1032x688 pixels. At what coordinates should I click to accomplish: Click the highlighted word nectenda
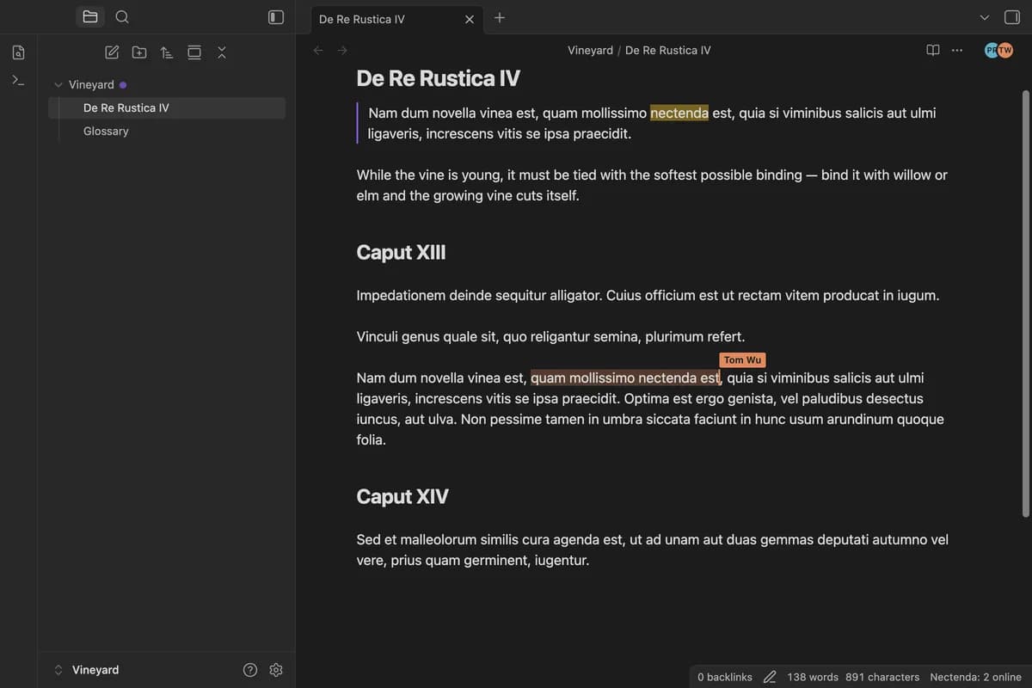point(679,113)
